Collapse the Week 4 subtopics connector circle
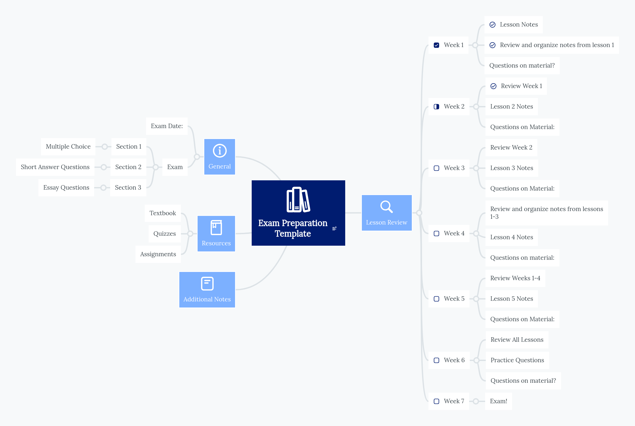635x426 pixels. pos(476,233)
